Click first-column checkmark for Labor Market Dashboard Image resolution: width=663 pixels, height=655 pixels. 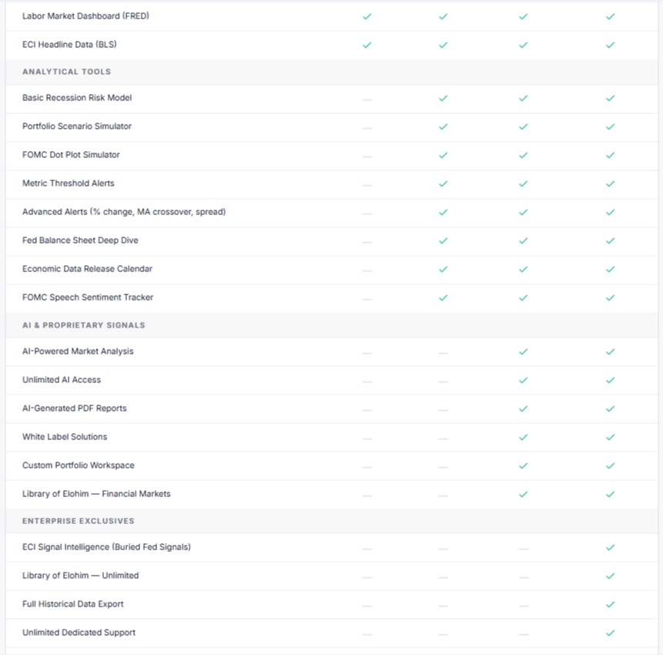click(367, 16)
